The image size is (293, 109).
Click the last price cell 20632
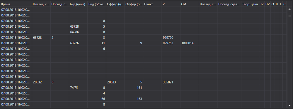point(41,82)
